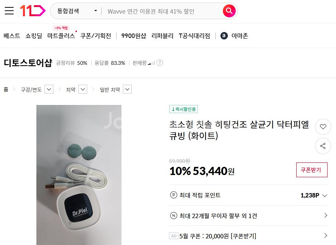Toggle the wishlist heart for this product
Image resolution: width=336 pixels, height=245 pixels.
point(323,127)
